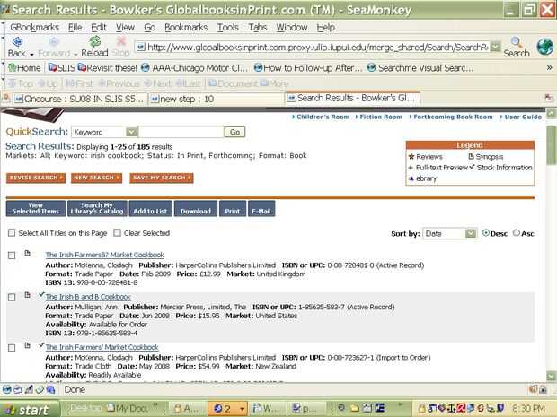Open the GBookmarks menu

coord(34,27)
